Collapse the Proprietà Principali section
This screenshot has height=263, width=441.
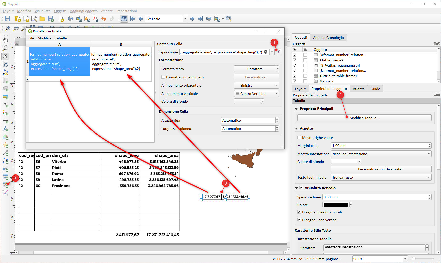point(296,109)
